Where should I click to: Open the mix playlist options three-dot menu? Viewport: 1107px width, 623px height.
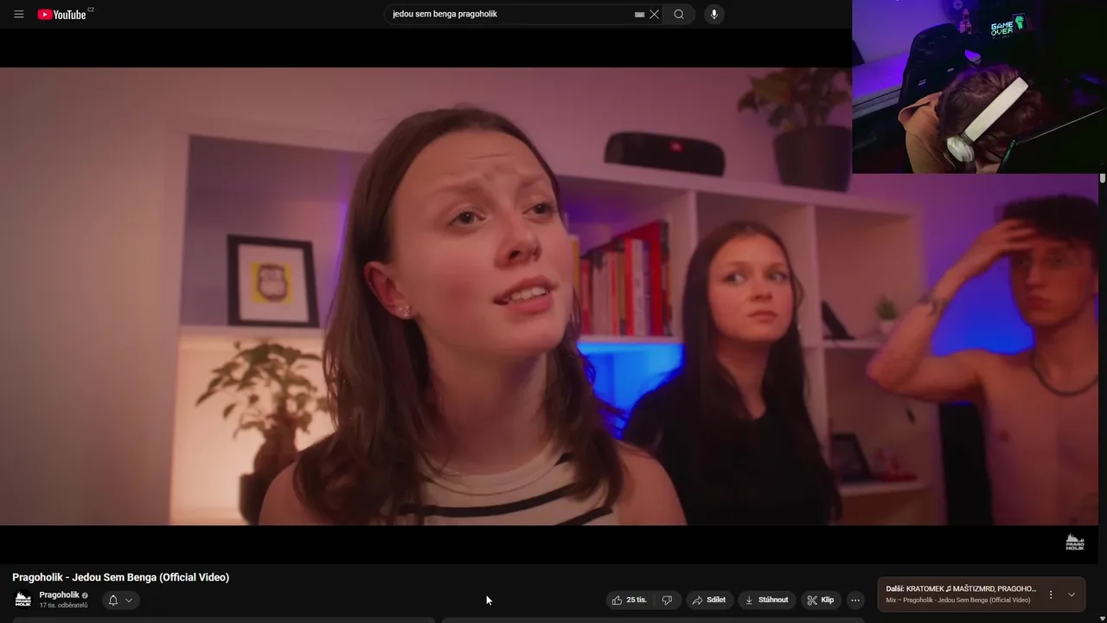pyautogui.click(x=1051, y=594)
